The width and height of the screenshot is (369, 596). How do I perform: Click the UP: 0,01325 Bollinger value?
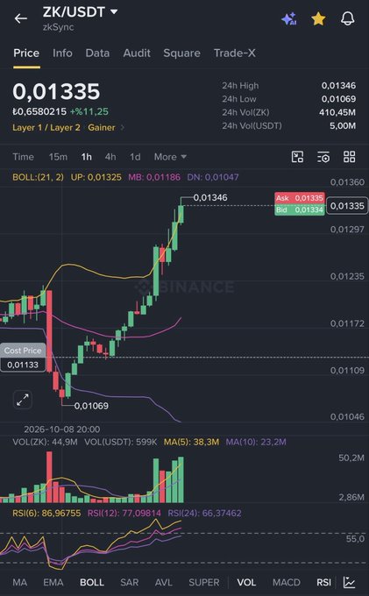[x=96, y=177]
